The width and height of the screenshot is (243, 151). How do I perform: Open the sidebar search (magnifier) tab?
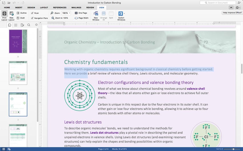(x=29, y=25)
